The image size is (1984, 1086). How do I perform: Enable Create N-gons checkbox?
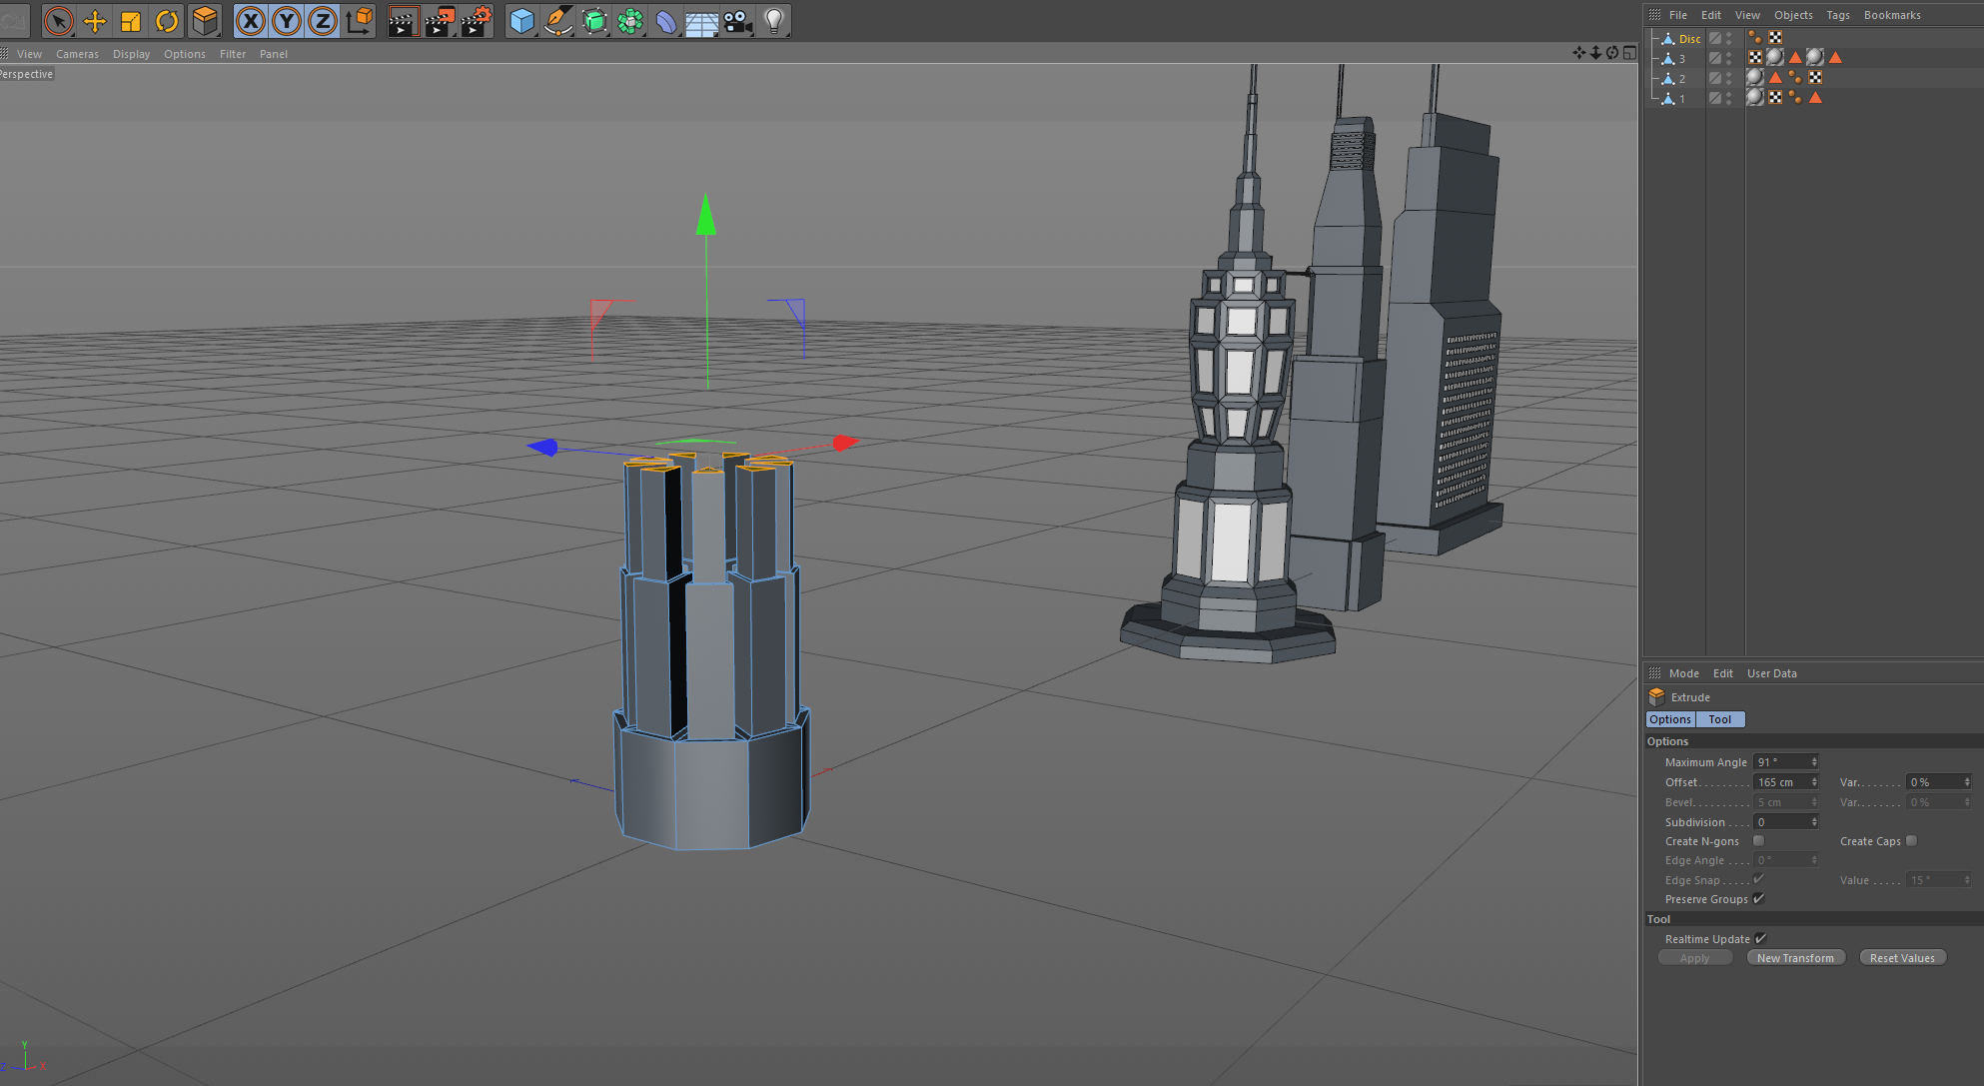point(1758,841)
